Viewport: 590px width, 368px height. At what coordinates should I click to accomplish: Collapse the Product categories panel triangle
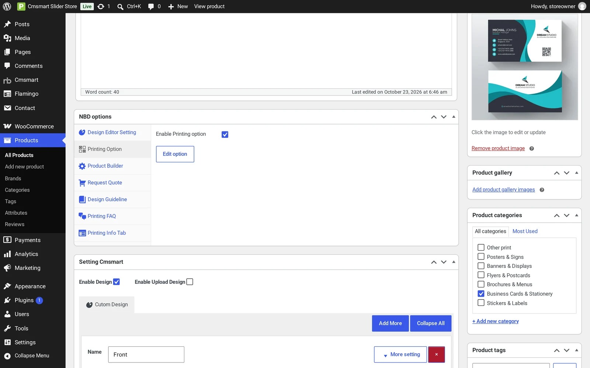(x=577, y=215)
